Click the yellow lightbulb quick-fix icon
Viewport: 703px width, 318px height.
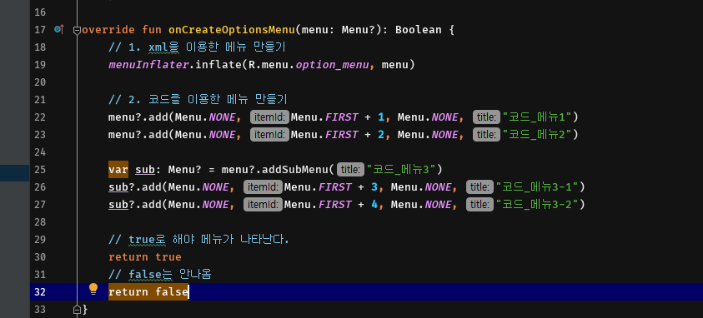(93, 289)
